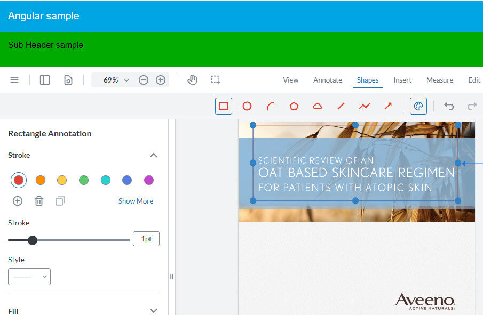Toggle the Rectangle shape tool

[224, 106]
